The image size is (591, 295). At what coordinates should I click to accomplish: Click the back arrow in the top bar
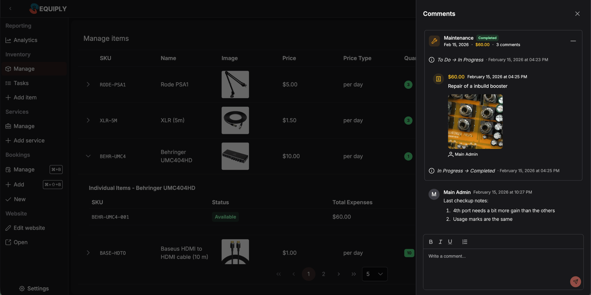(10, 9)
